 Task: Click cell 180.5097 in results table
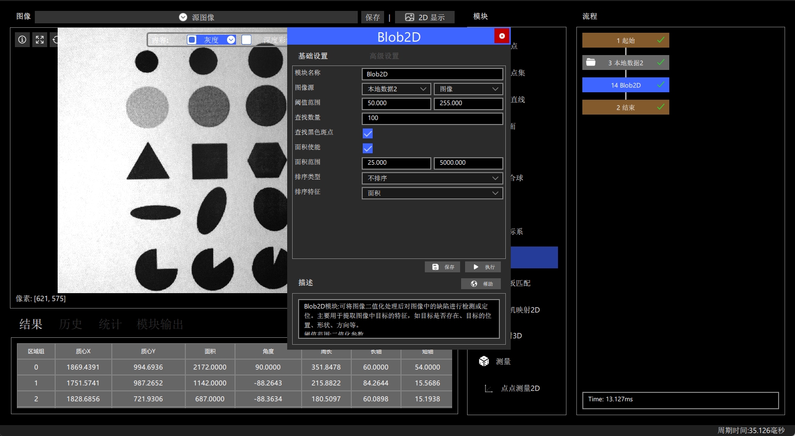point(326,399)
